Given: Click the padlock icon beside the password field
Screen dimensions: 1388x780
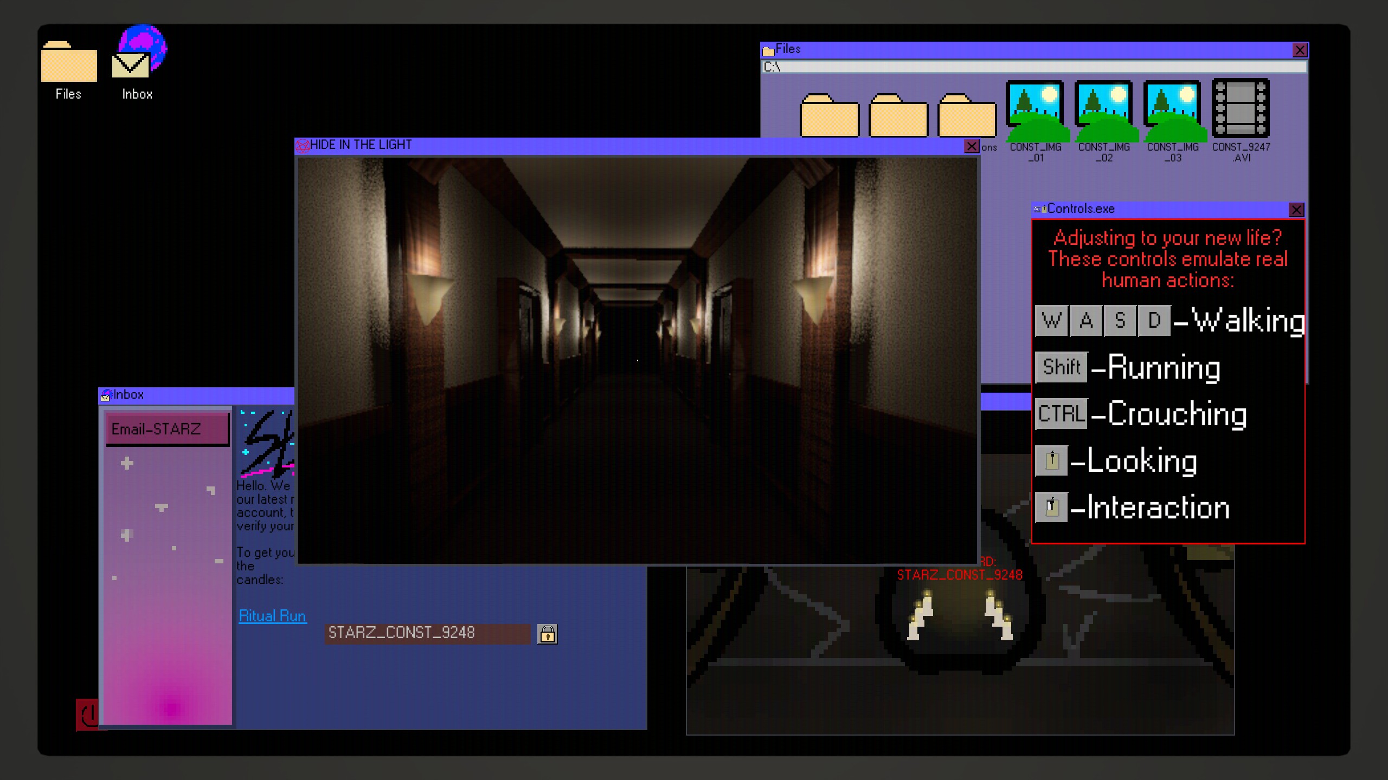Looking at the screenshot, I should tap(547, 634).
